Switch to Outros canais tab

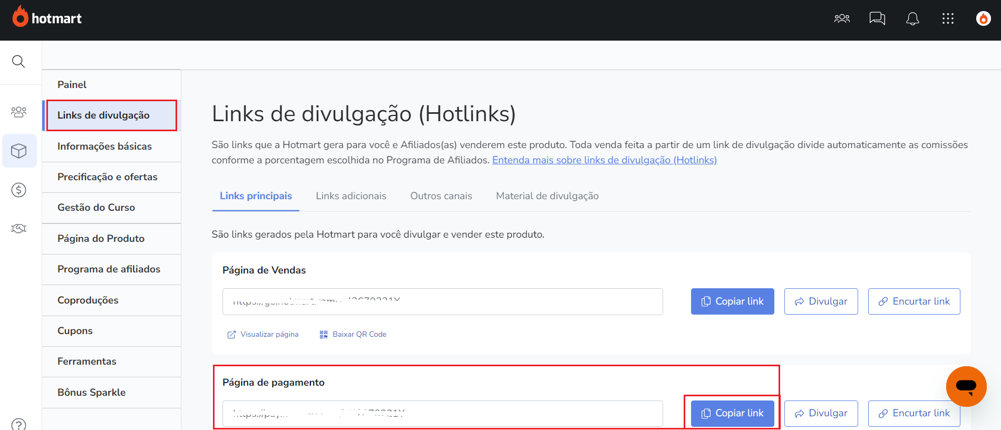441,196
